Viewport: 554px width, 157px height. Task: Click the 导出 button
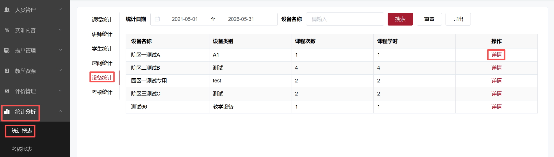(x=458, y=19)
